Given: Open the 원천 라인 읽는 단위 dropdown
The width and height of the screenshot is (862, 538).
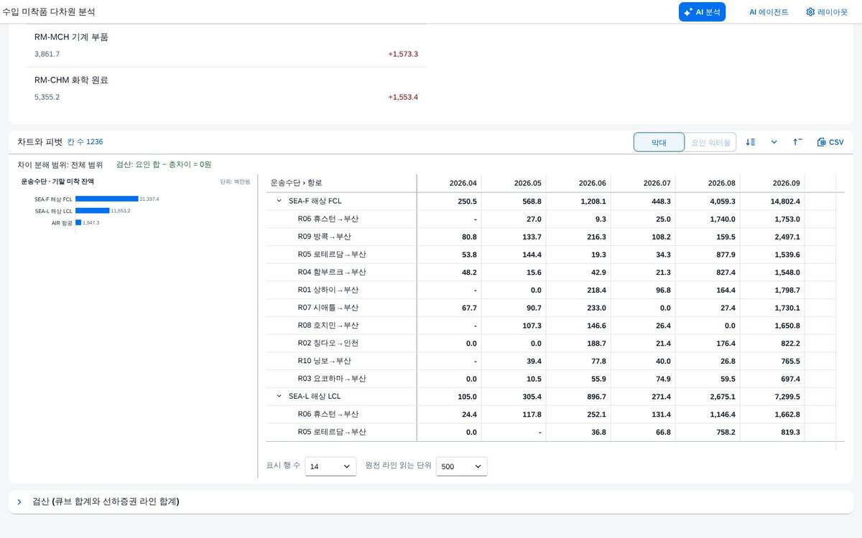Looking at the screenshot, I should click(x=461, y=466).
